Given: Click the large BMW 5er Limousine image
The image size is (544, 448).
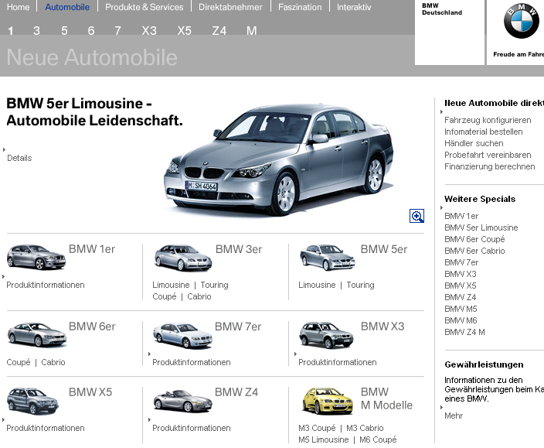Looking at the screenshot, I should pyautogui.click(x=277, y=160).
